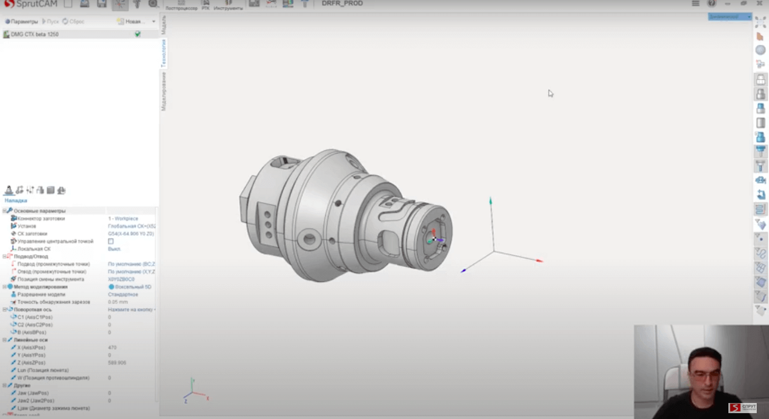Click the Разрешение модели value Стандартное
Viewport: 769px width, 419px height.
[x=123, y=294]
